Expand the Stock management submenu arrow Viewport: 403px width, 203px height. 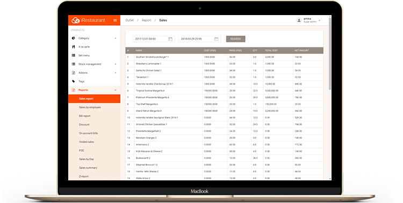click(x=116, y=64)
